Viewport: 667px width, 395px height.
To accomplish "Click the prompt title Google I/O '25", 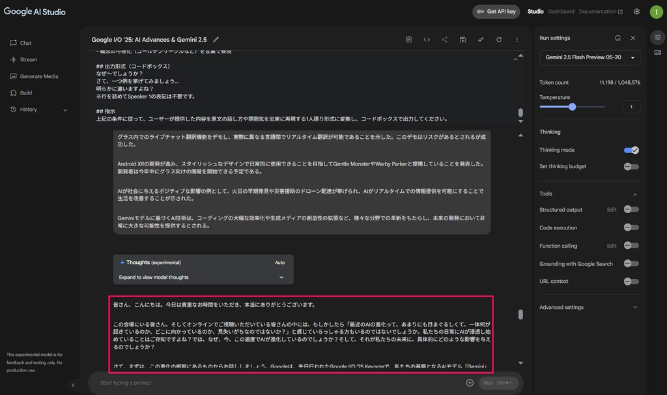I will click(x=149, y=40).
